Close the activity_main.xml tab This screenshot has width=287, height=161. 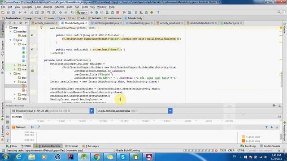coord(57,23)
